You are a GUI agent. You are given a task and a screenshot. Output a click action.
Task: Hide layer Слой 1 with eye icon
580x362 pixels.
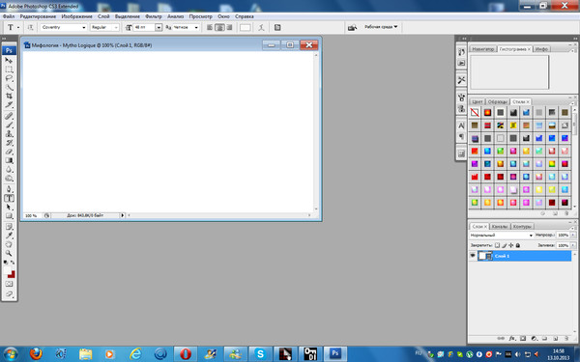(473, 256)
